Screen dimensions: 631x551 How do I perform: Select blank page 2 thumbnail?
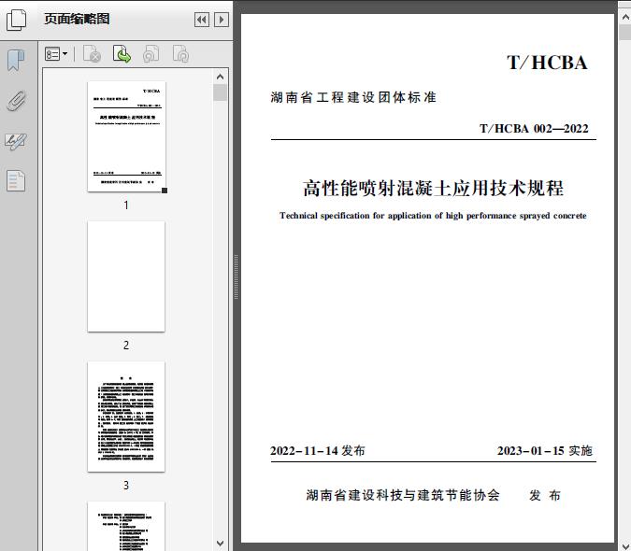click(x=126, y=276)
